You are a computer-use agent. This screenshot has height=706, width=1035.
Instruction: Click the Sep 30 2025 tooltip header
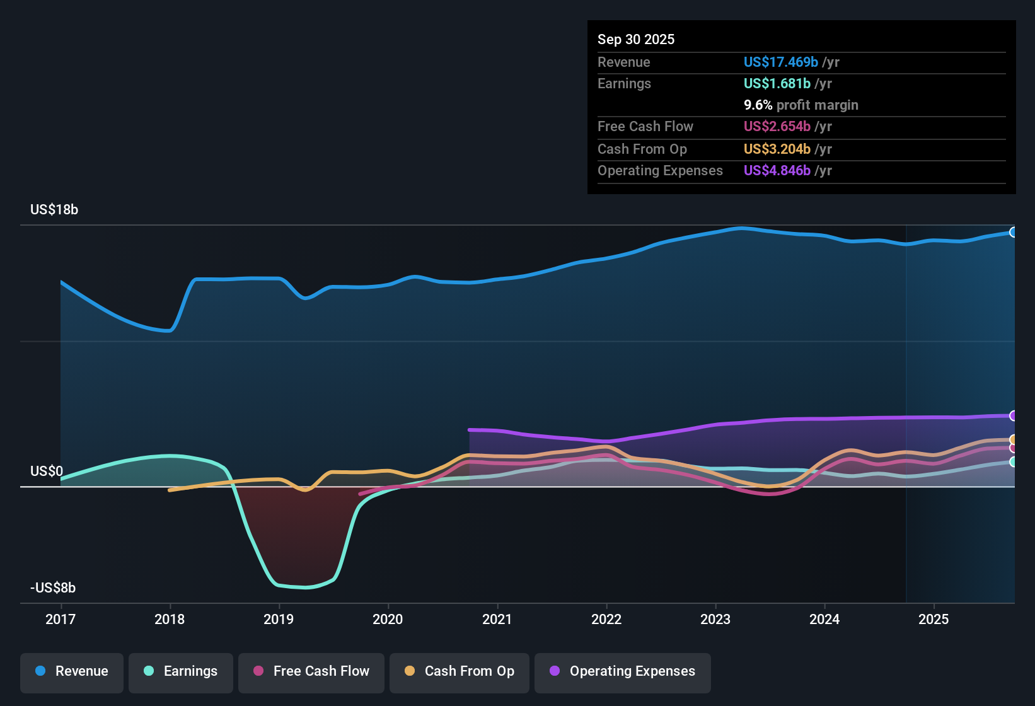tap(636, 39)
